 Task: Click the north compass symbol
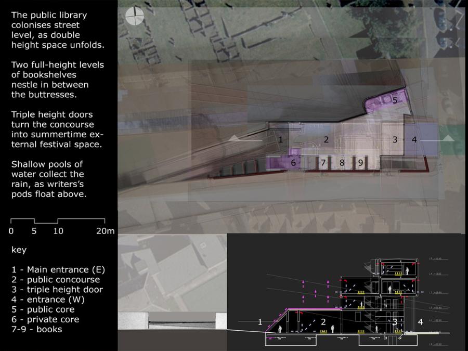point(134,16)
